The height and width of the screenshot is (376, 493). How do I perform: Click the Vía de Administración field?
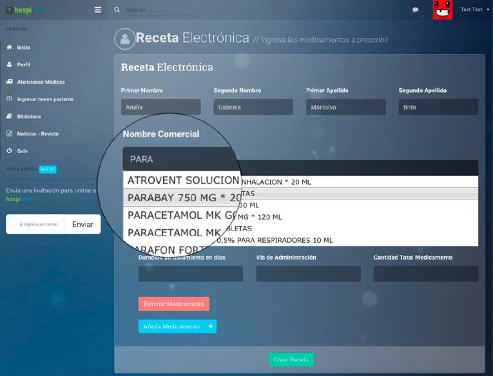coord(308,274)
